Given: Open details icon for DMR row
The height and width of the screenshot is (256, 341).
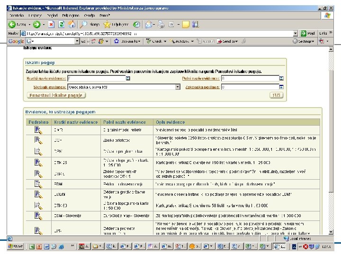Looking at the screenshot, I should tap(38, 130).
